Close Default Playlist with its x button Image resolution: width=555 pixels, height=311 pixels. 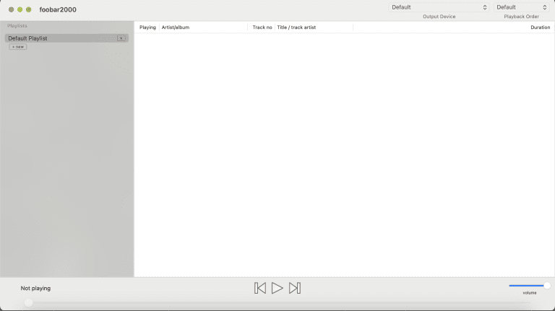pyautogui.click(x=121, y=38)
